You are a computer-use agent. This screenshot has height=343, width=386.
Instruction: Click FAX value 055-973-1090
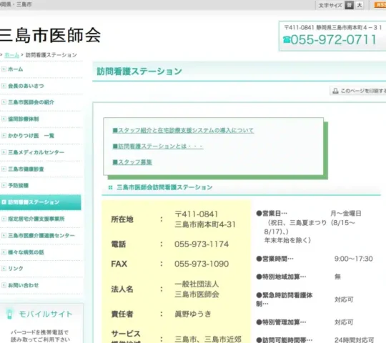coord(202,264)
